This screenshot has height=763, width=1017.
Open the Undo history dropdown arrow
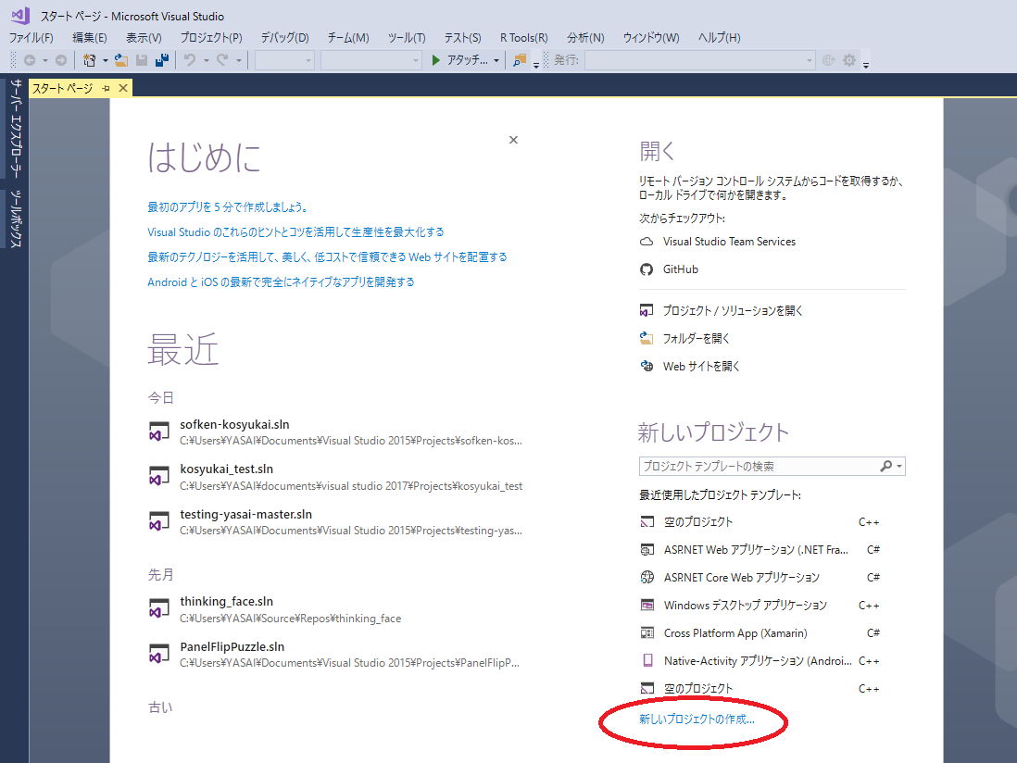coord(207,60)
